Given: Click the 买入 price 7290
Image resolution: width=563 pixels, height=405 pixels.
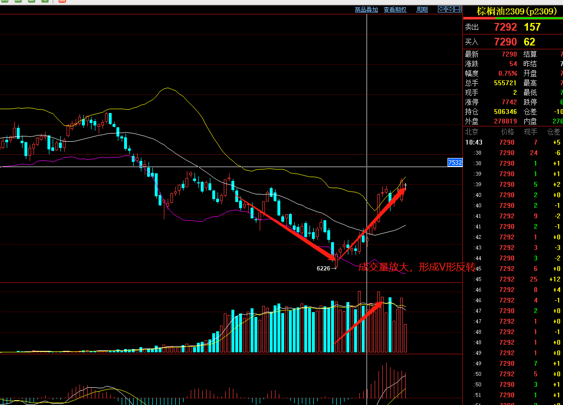Looking at the screenshot, I should click(x=506, y=42).
